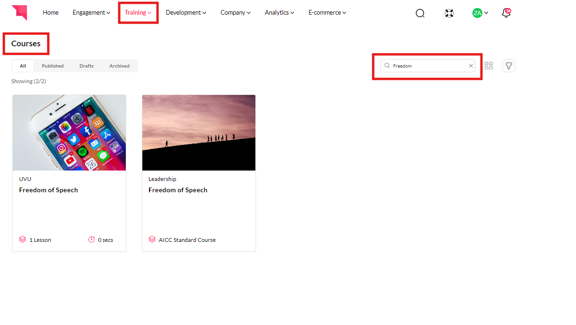Open the filter funnel icon
Viewport: 576px width, 325px height.
click(509, 66)
